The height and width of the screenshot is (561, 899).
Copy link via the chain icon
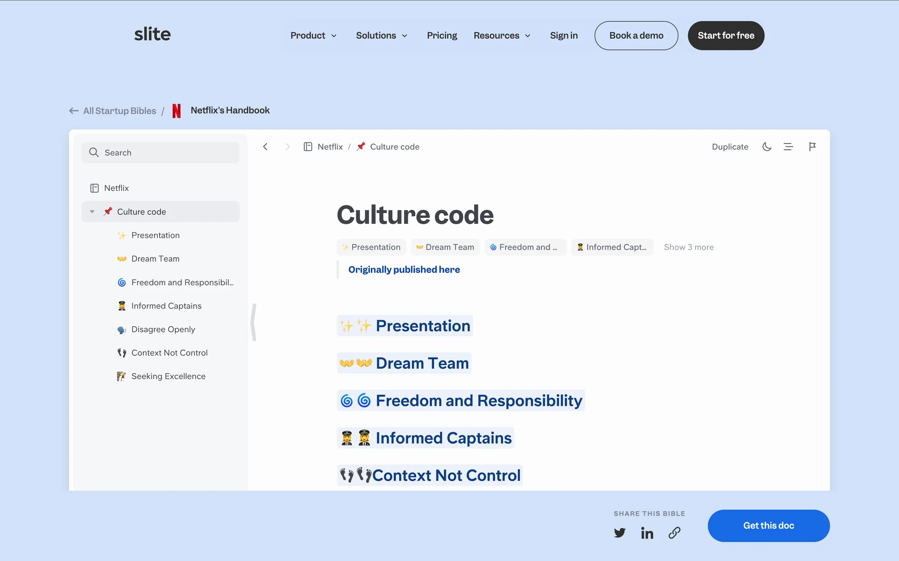(x=674, y=533)
